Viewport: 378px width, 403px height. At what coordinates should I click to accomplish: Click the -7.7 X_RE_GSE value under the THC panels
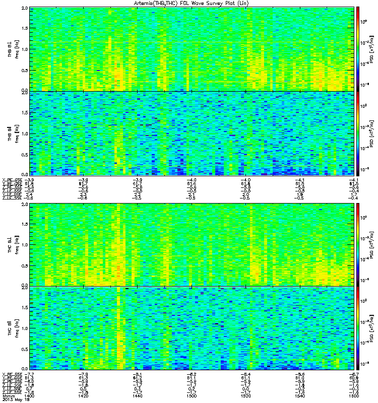(x=29, y=374)
